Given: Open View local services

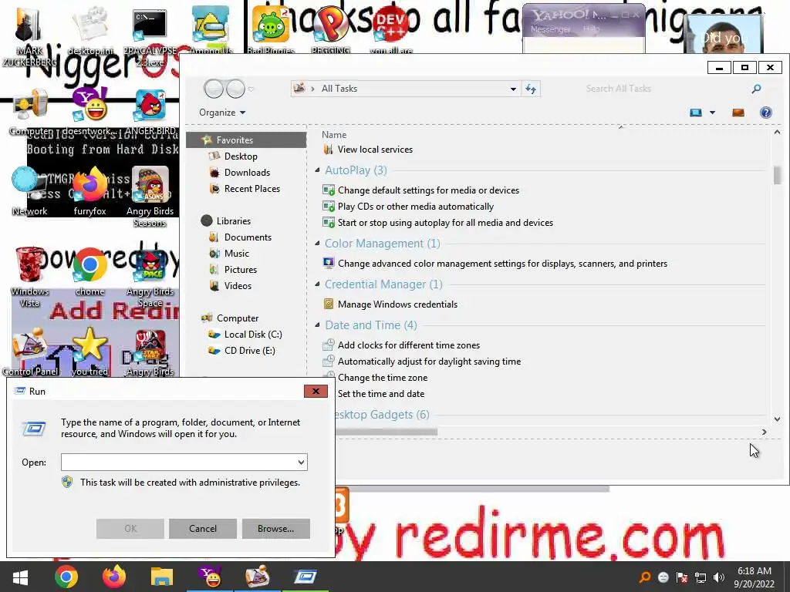Looking at the screenshot, I should click(x=375, y=150).
